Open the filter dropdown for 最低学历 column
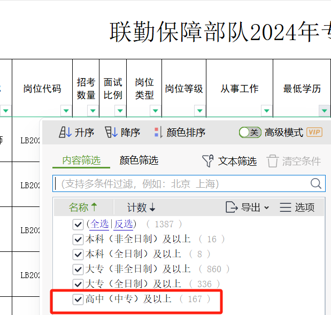 click(324, 111)
